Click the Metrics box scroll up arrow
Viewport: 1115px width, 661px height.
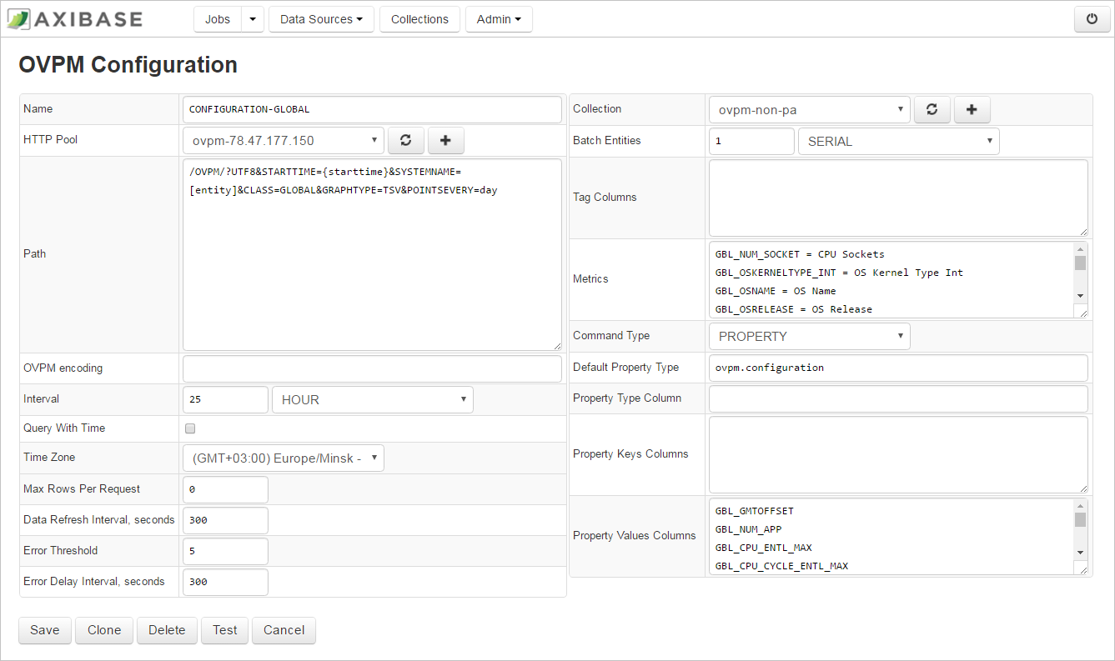click(x=1080, y=248)
